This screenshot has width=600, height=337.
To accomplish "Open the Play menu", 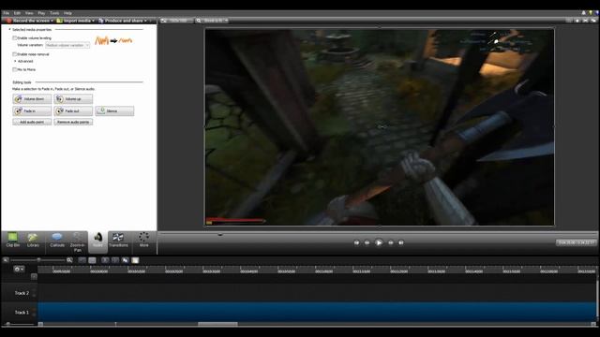I will pos(41,13).
